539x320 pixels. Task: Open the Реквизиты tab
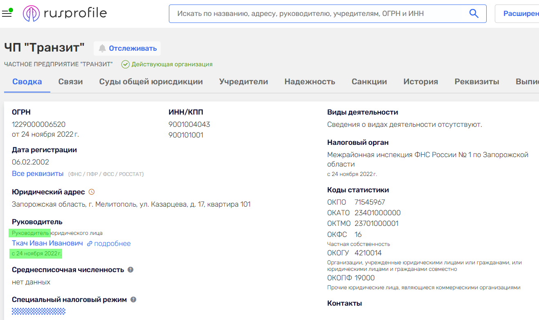[476, 81]
